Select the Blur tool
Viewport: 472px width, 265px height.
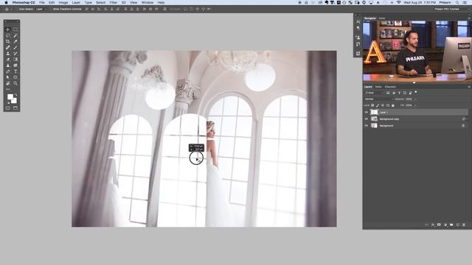coord(8,66)
